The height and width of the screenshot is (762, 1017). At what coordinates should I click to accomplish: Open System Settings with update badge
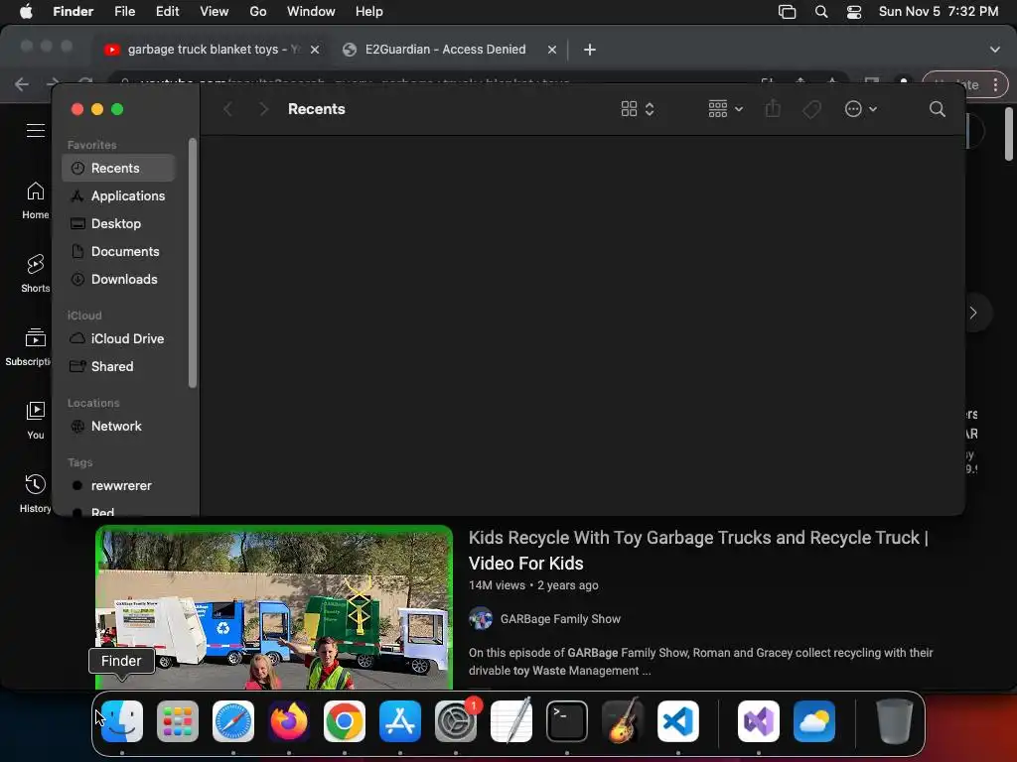pos(456,721)
